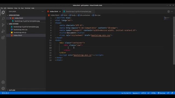Open bootstrap.min.css in file tree
The image size is (175, 98).
(x=21, y=30)
